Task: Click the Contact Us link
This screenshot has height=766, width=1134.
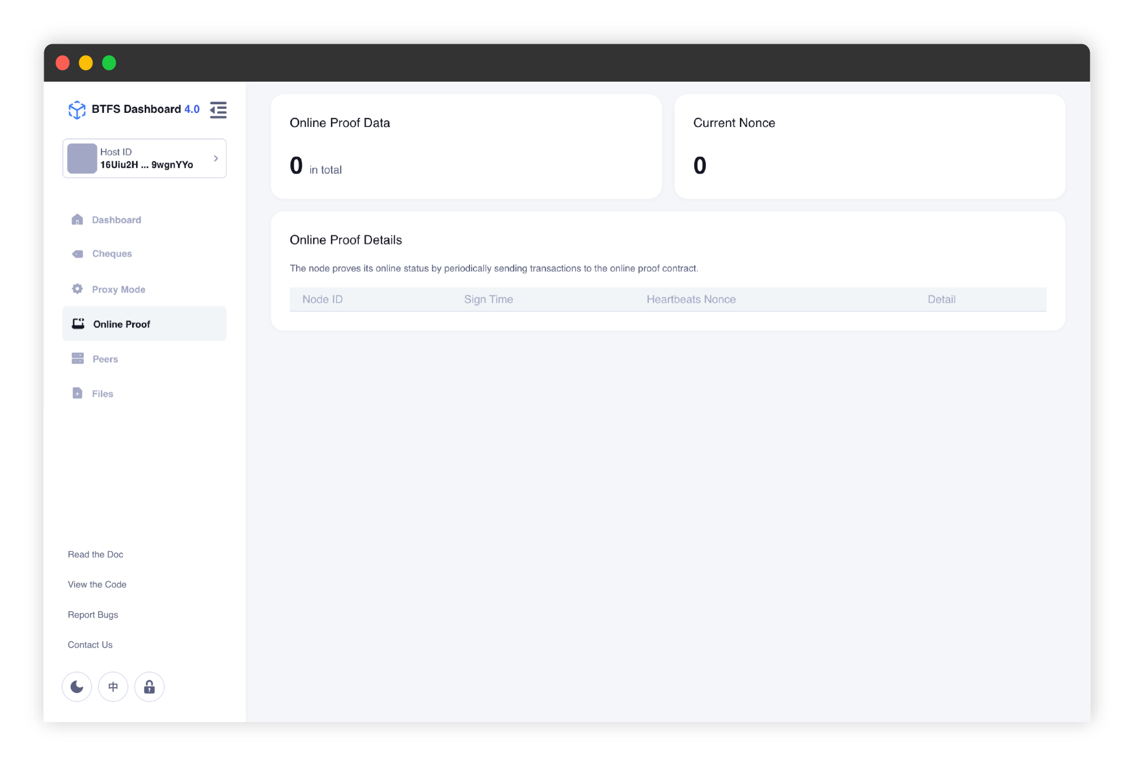Action: (90, 644)
